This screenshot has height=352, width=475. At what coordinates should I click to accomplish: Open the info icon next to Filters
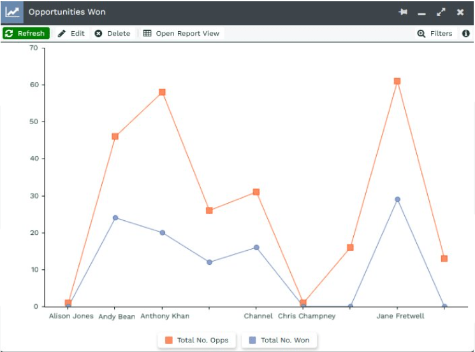point(466,34)
